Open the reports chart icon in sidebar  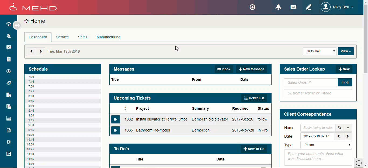(9, 118)
